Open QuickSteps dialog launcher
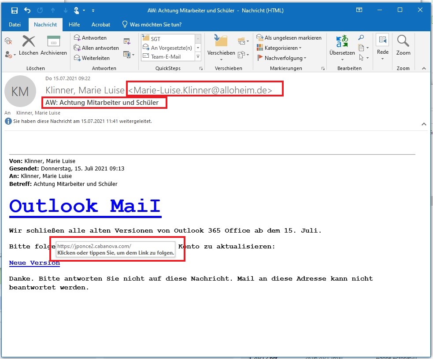Screen dimensions: 433x359 pyautogui.click(x=201, y=68)
